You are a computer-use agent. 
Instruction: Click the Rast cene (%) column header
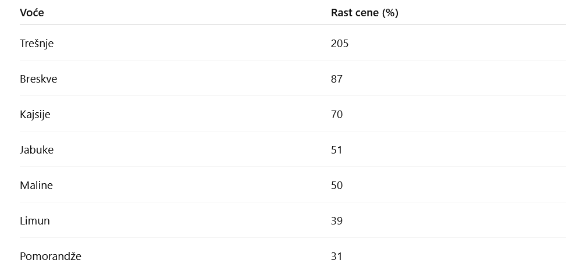(365, 13)
